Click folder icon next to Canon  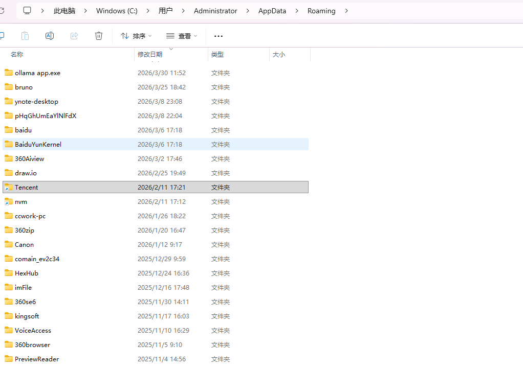click(9, 244)
